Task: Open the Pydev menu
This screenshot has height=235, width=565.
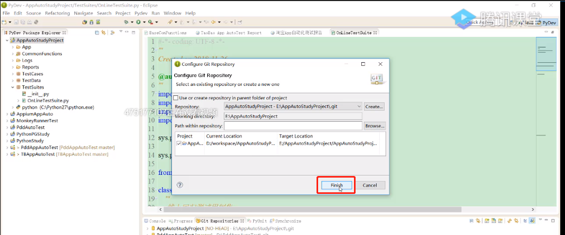Action: (141, 13)
